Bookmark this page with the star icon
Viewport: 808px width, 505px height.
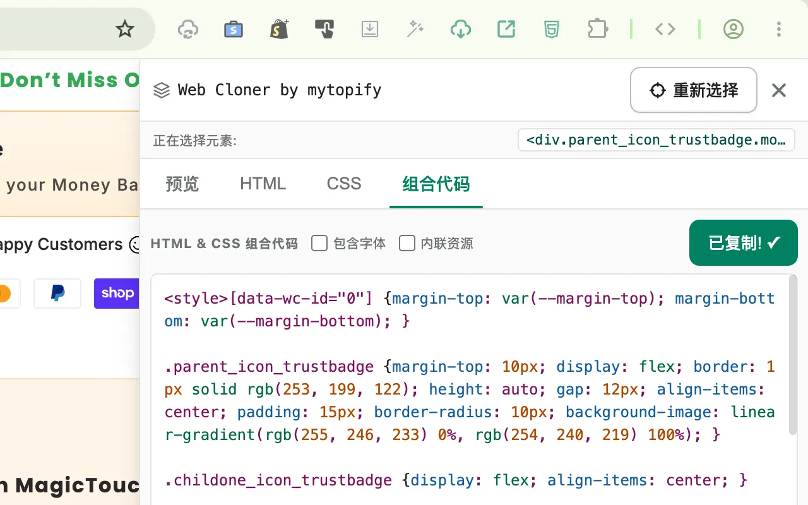(125, 29)
